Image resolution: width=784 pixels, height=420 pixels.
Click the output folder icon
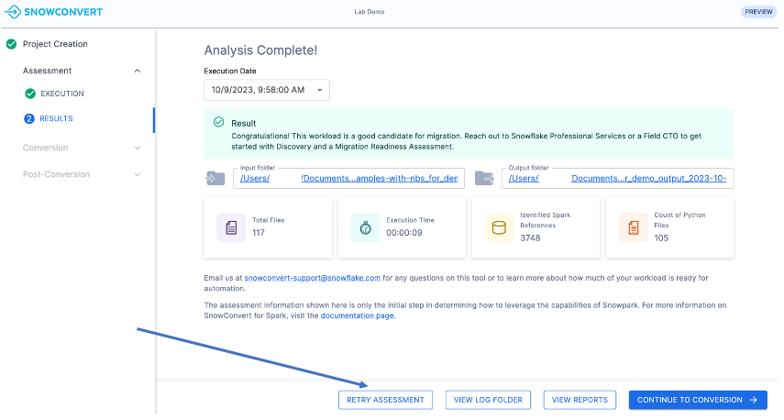click(484, 178)
